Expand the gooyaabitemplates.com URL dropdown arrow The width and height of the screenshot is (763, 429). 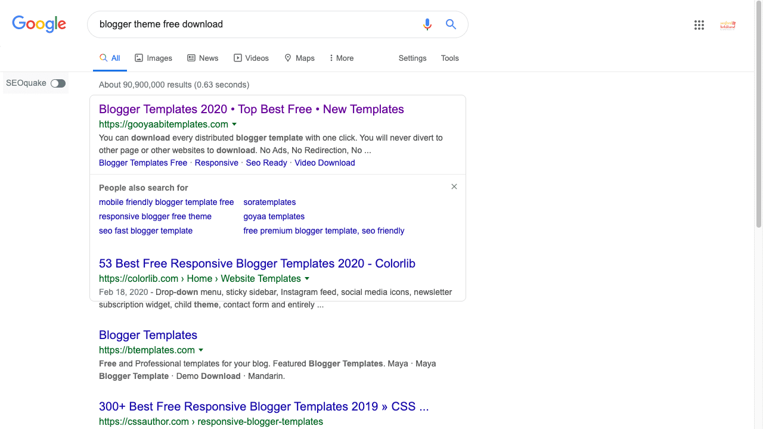point(234,125)
